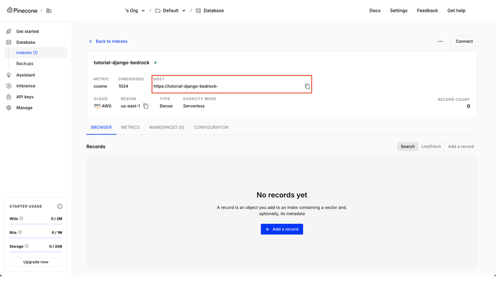Screen dimensions: 496x292
Task: Click the Storage usage progress bar
Action: pyautogui.click(x=36, y=252)
